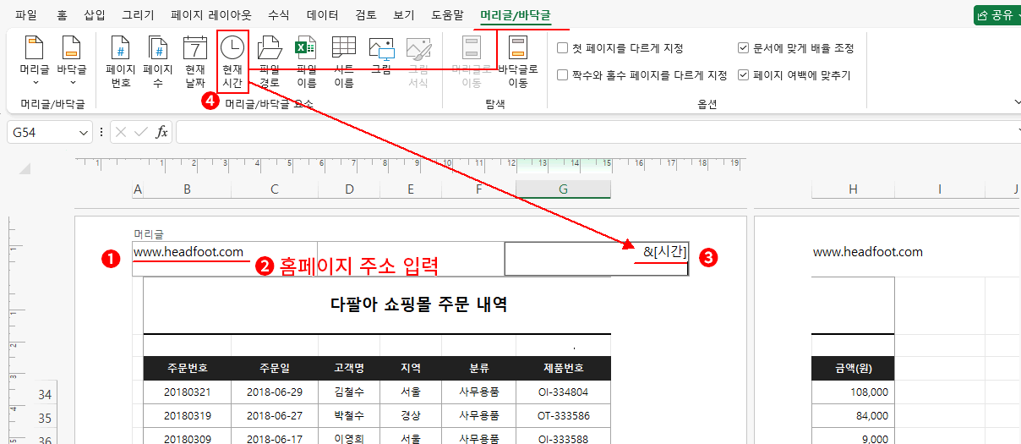Click second page header www.headfoot.com

[x=868, y=252]
